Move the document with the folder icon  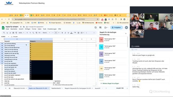click(x=24, y=27)
